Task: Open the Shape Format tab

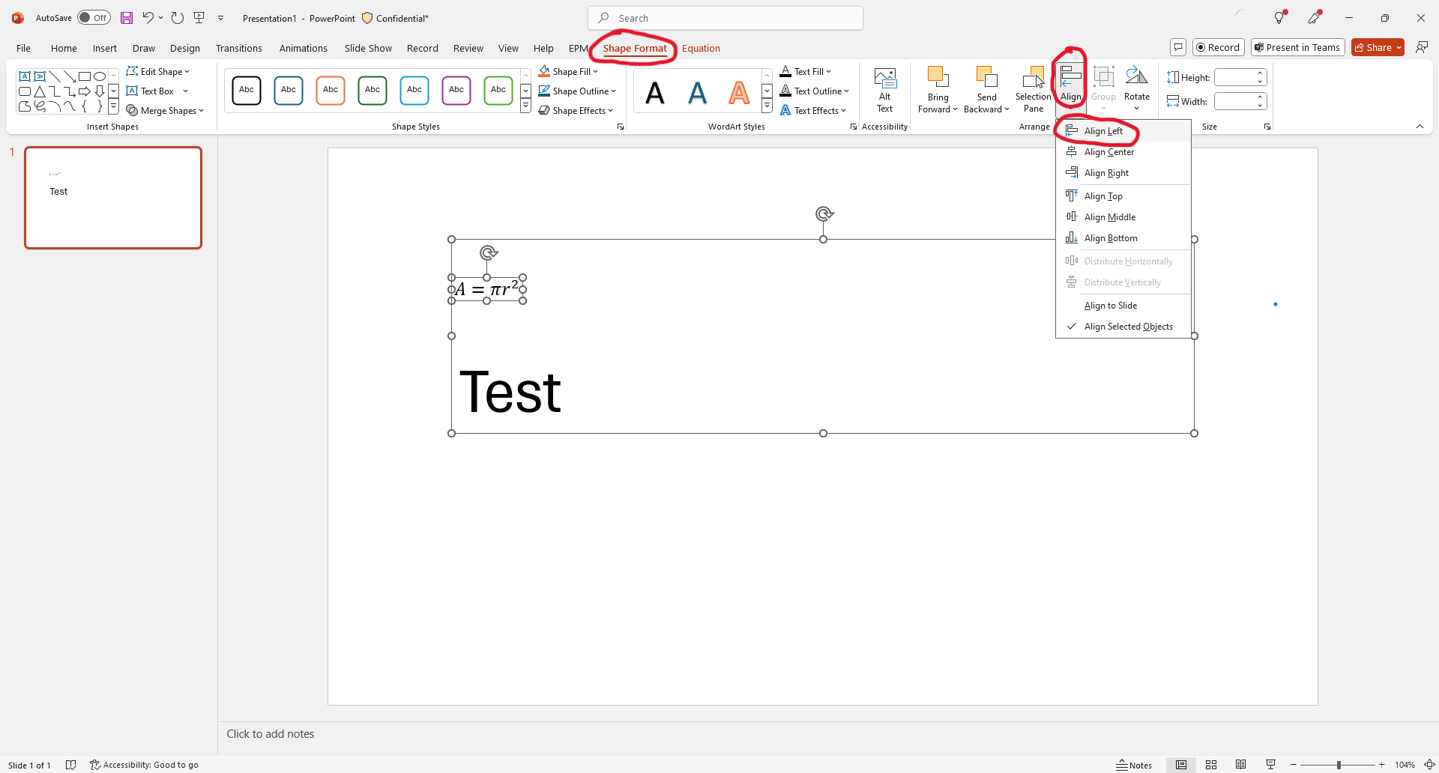Action: click(x=635, y=48)
